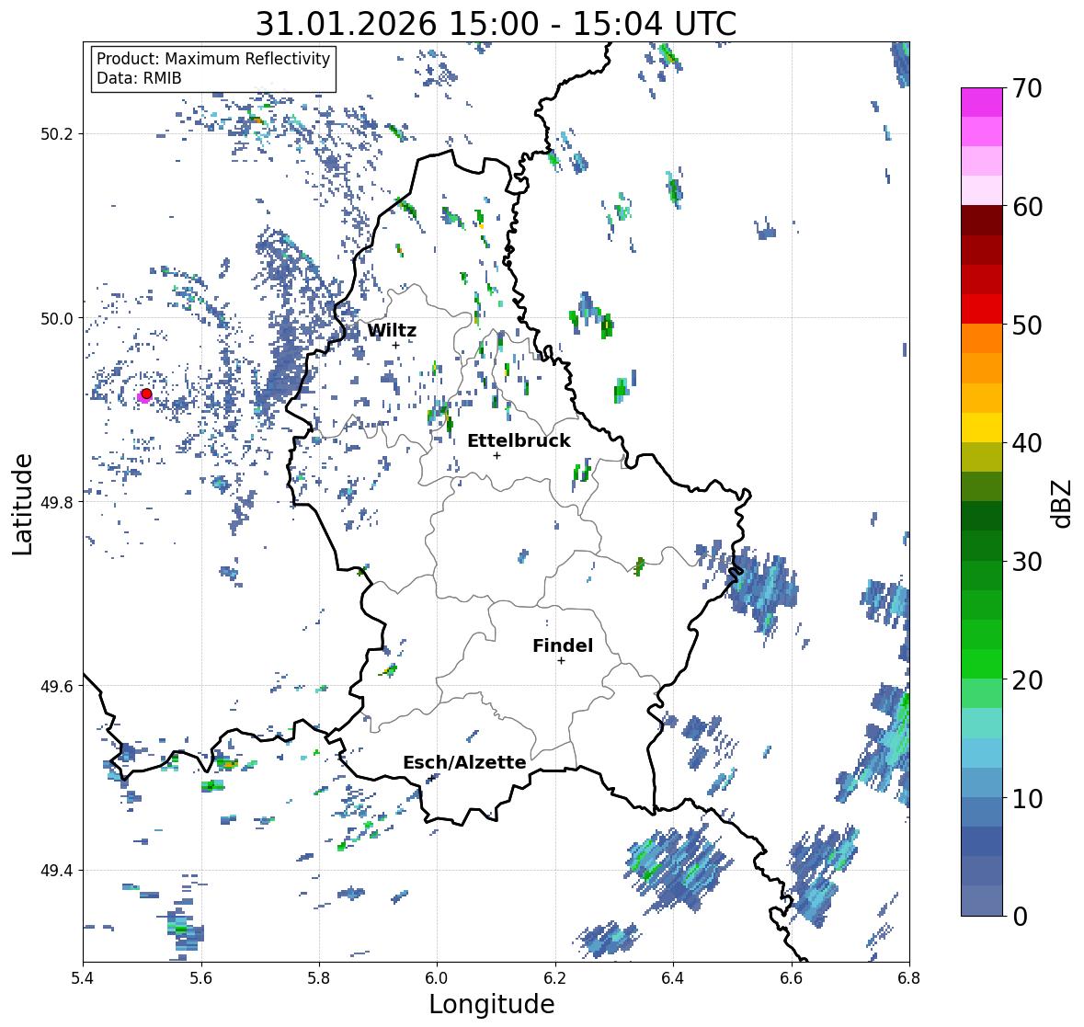This screenshot has height=1027, width=1084.
Task: Click the latitude tick label 49.6
Action: 57,686
